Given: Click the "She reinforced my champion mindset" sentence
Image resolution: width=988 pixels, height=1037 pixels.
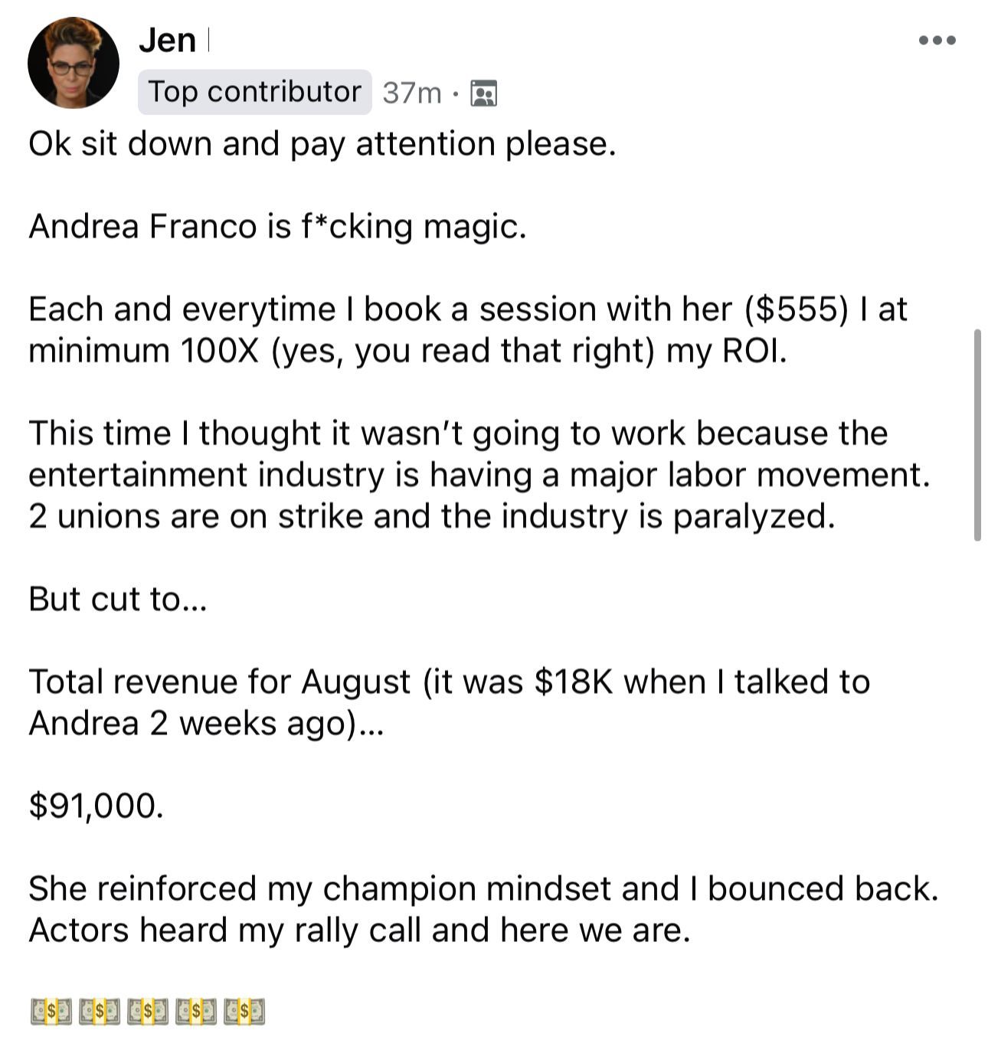Looking at the screenshot, I should [352, 888].
